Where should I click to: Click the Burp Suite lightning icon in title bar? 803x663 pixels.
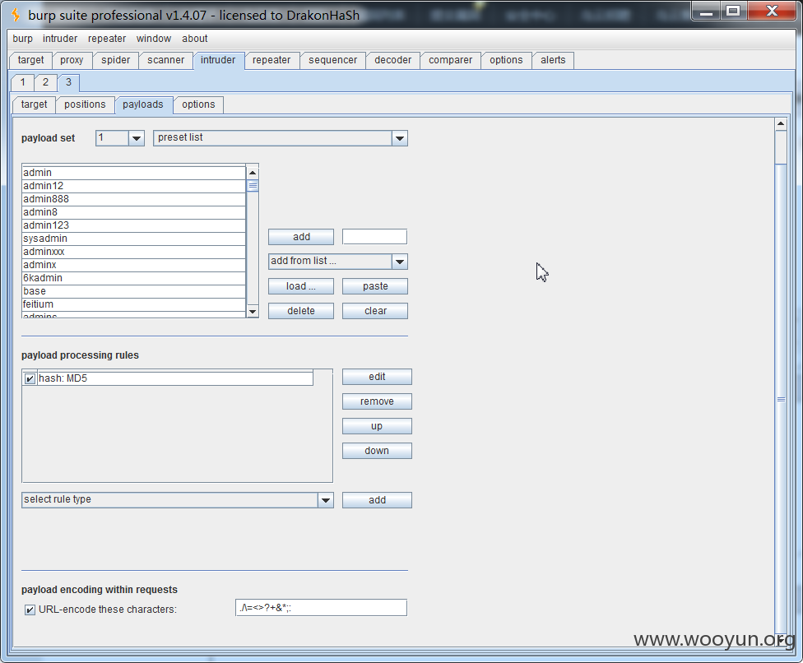(16, 15)
